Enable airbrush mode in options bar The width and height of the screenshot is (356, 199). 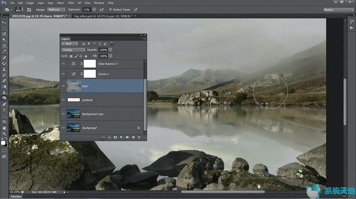pos(102,10)
